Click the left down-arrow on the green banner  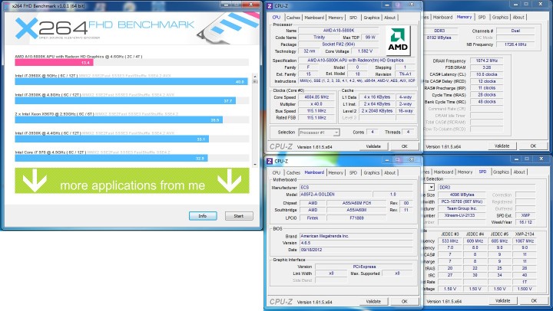(35, 181)
